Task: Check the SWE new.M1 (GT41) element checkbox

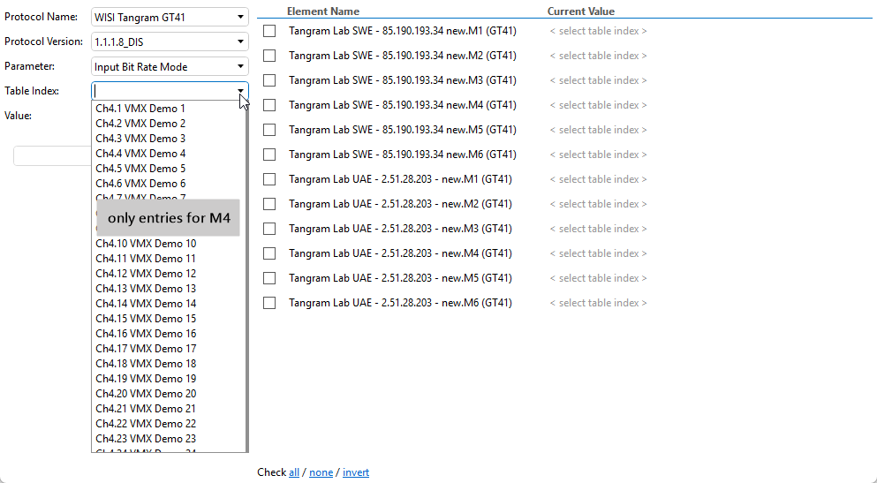Action: pos(269,31)
